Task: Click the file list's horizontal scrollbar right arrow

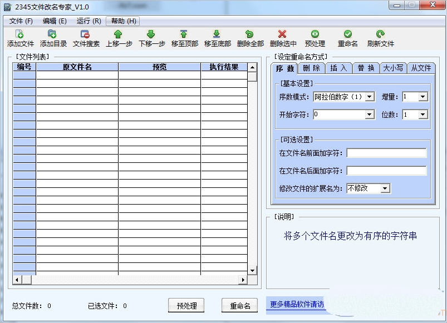Action: click(x=243, y=280)
